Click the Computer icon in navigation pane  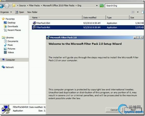(x=3, y=60)
